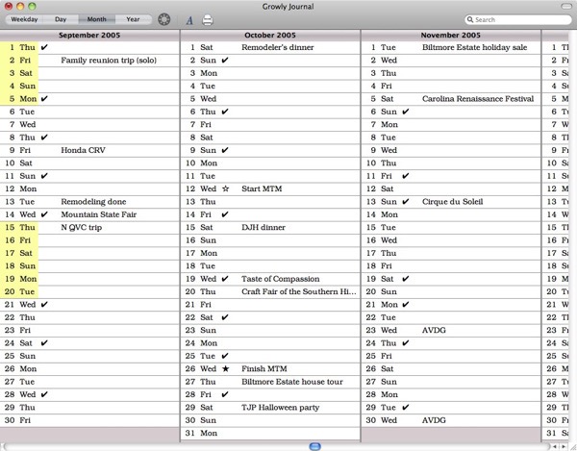Select the Day view segment

(61, 19)
